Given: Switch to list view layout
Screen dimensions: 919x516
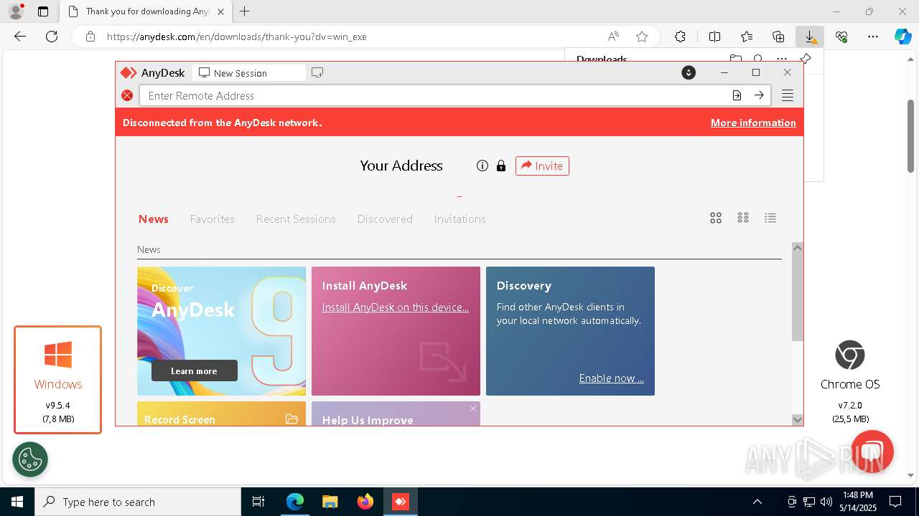Looking at the screenshot, I should tap(770, 218).
